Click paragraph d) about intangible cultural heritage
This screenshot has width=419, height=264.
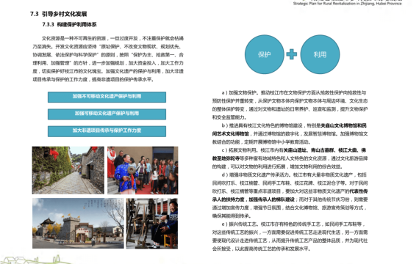coord(290,195)
